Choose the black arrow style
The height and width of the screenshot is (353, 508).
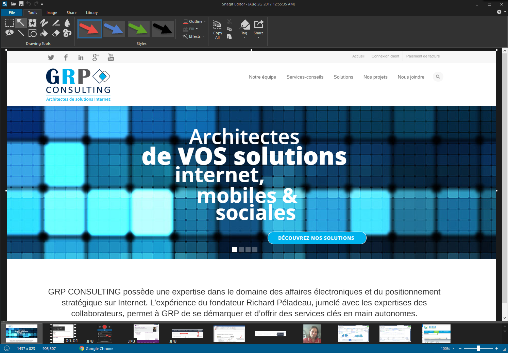pyautogui.click(x=163, y=29)
